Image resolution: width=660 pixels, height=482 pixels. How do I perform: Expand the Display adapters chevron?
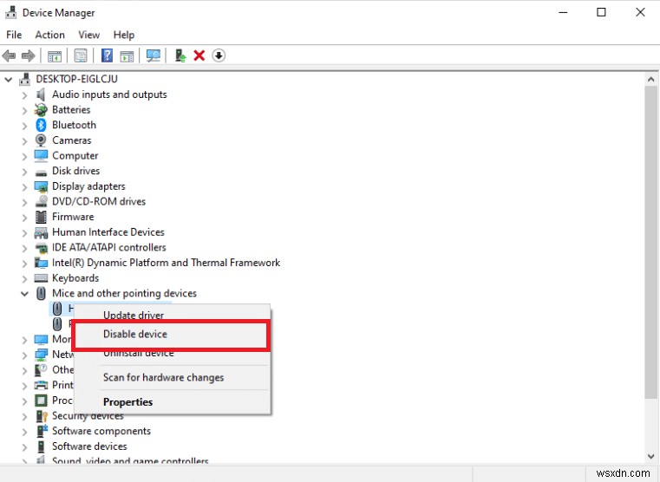click(x=24, y=186)
